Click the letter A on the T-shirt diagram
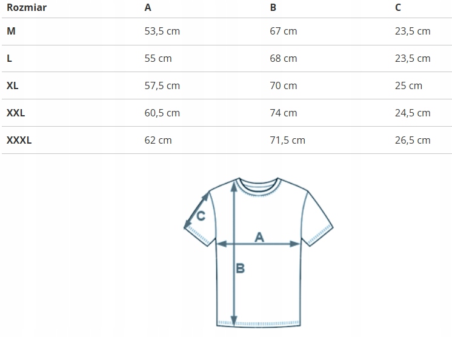 tap(259, 237)
